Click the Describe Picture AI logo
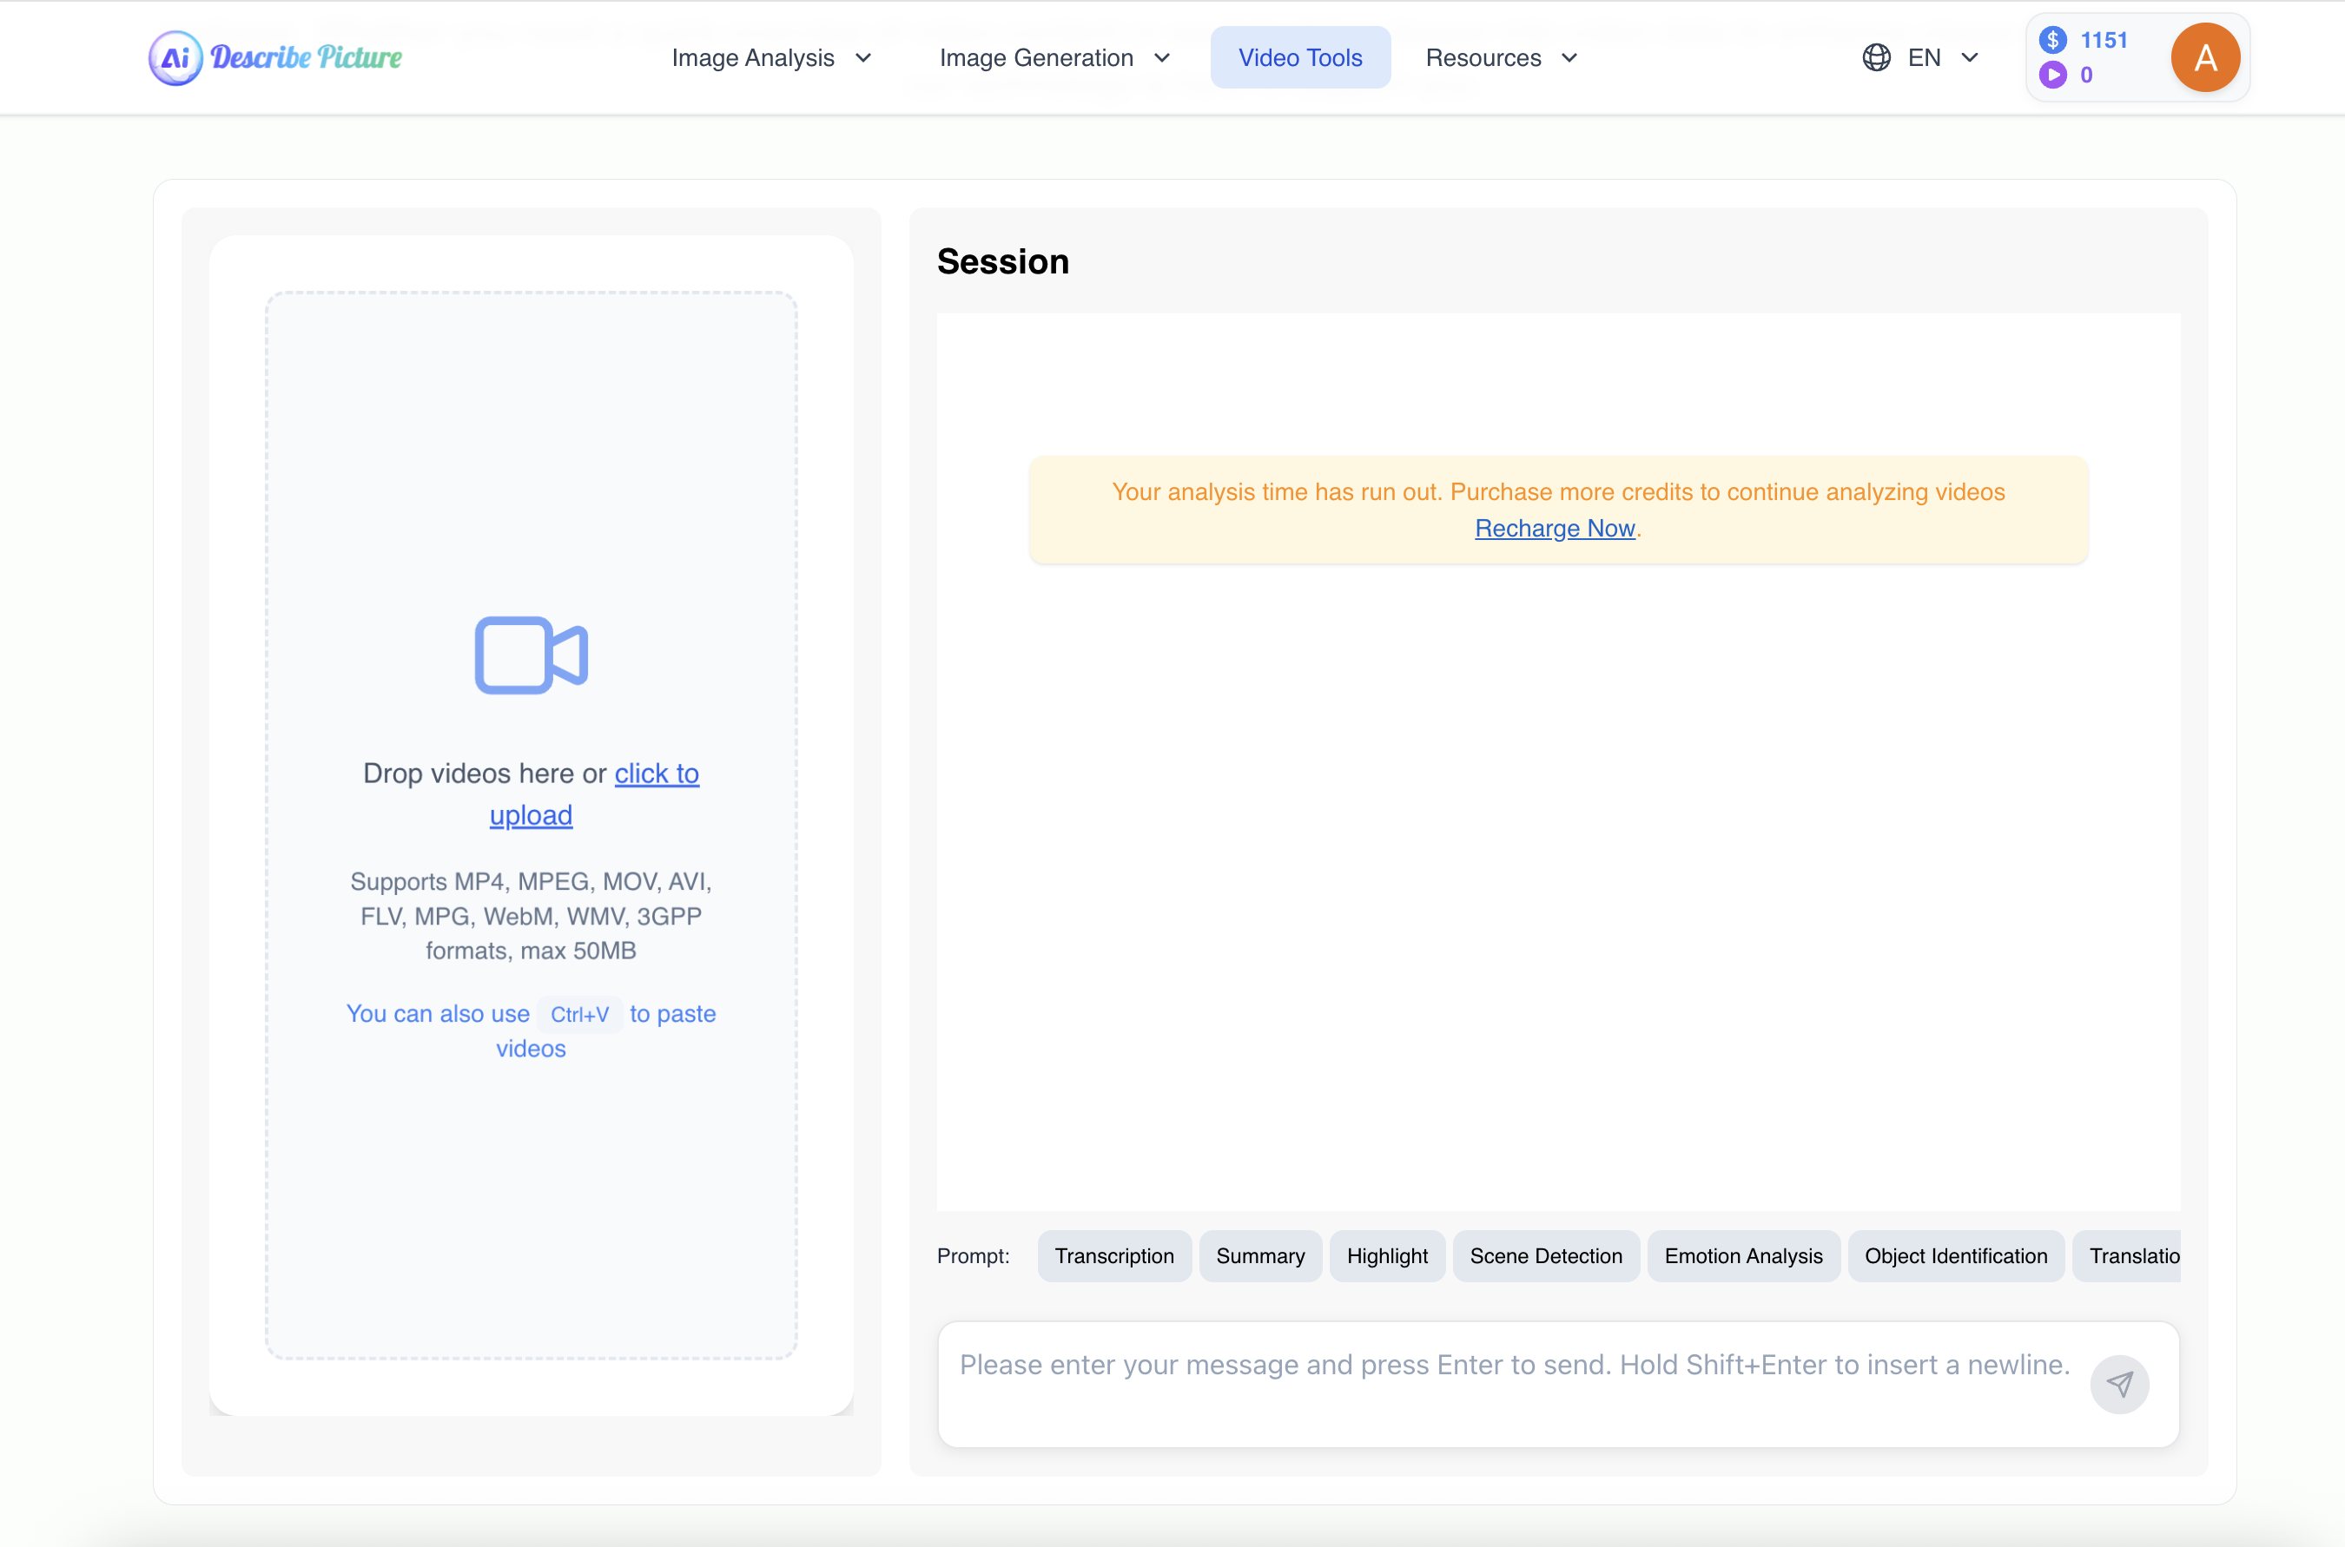This screenshot has height=1547, width=2345. tap(275, 57)
